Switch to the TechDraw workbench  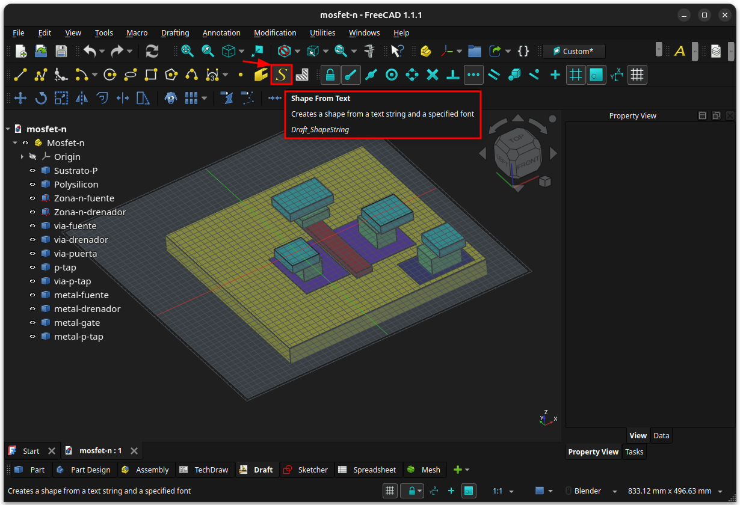pyautogui.click(x=205, y=470)
